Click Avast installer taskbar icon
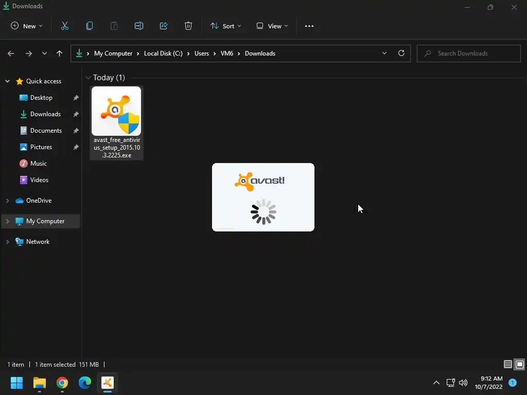The image size is (527, 395). tap(108, 383)
